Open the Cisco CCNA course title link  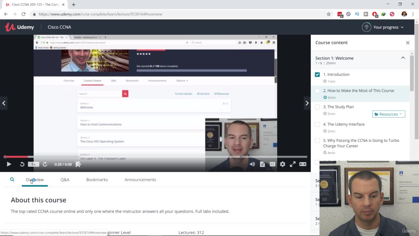(x=59, y=27)
